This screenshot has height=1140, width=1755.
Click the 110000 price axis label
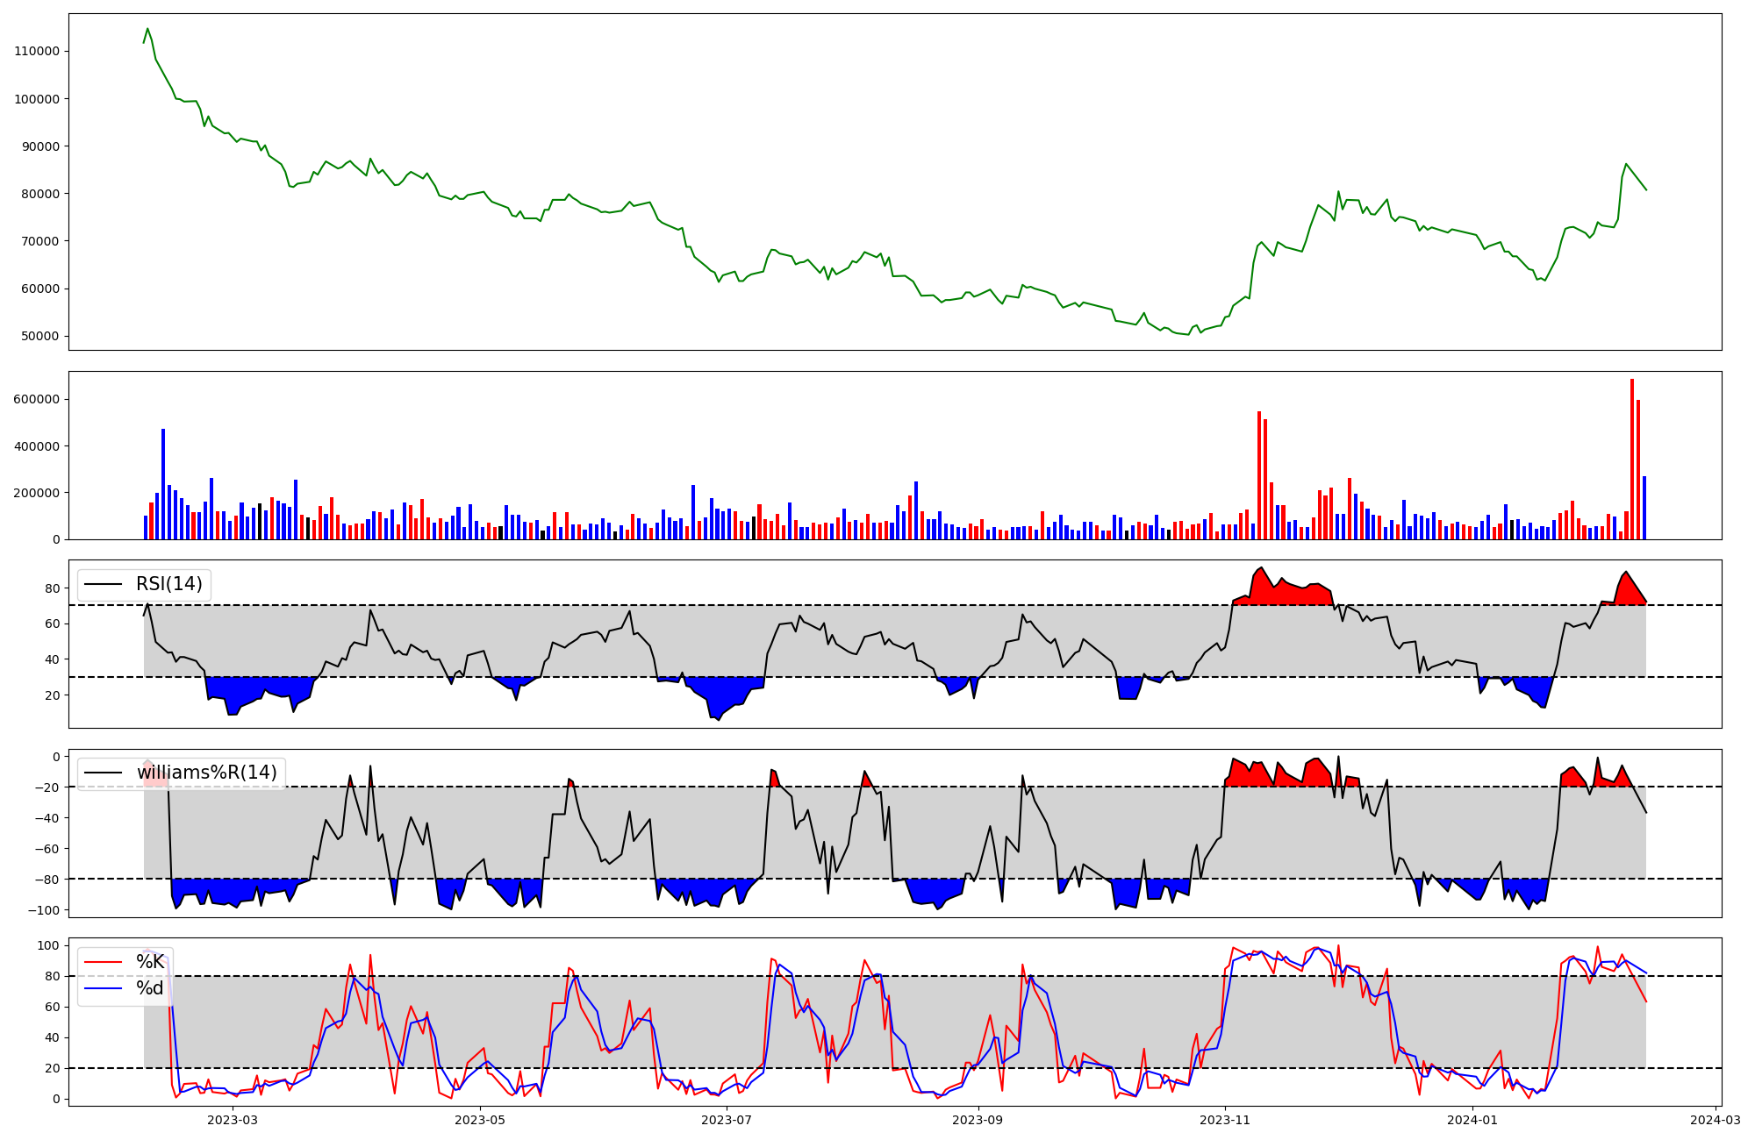point(37,52)
